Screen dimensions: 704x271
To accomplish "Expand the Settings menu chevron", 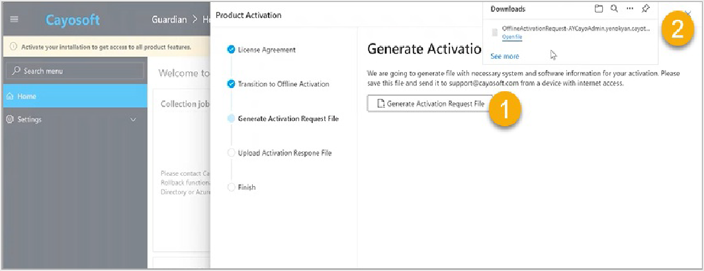I will tap(133, 120).
